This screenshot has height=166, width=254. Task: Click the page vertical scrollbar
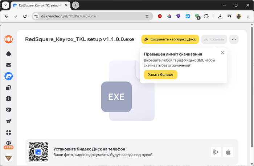pyautogui.click(x=252, y=87)
